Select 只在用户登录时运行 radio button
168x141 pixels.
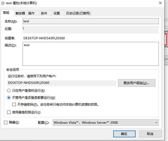pyautogui.click(x=9, y=91)
